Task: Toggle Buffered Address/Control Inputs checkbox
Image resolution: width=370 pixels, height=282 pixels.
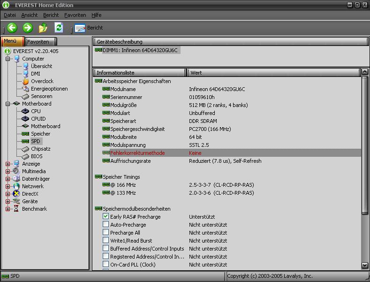Action: (106, 248)
